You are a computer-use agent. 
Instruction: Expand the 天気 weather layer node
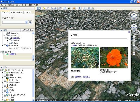coord(2,87)
